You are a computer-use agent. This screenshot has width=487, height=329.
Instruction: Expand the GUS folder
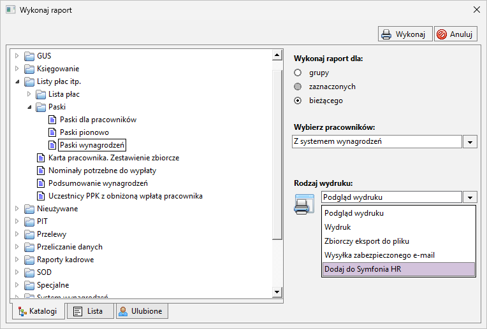pos(17,56)
